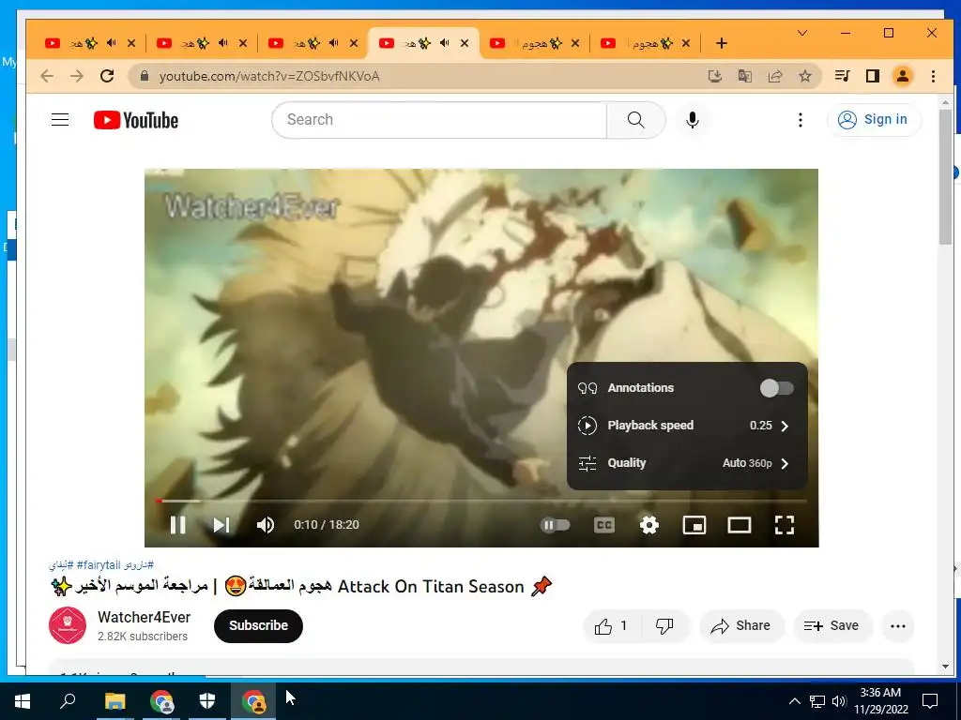Viewport: 961px width, 720px height.
Task: Click the search magnifier button
Action: [636, 120]
